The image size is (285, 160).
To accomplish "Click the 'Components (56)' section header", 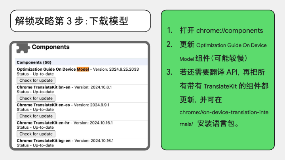I will tap(34, 62).
